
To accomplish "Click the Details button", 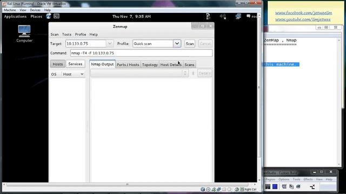I will (x=204, y=73).
